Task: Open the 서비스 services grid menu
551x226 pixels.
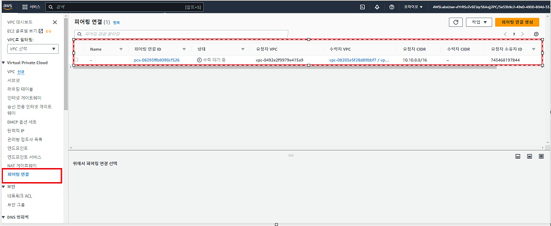Action: [31, 7]
